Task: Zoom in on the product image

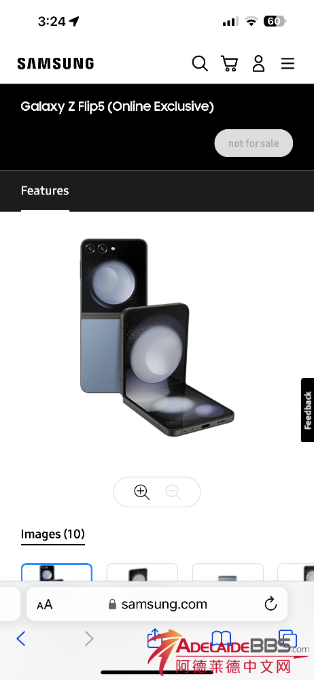Action: [142, 492]
